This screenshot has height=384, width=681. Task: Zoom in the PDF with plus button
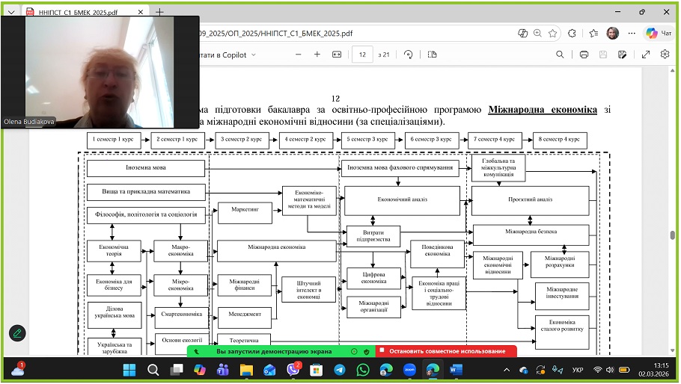coord(317,55)
